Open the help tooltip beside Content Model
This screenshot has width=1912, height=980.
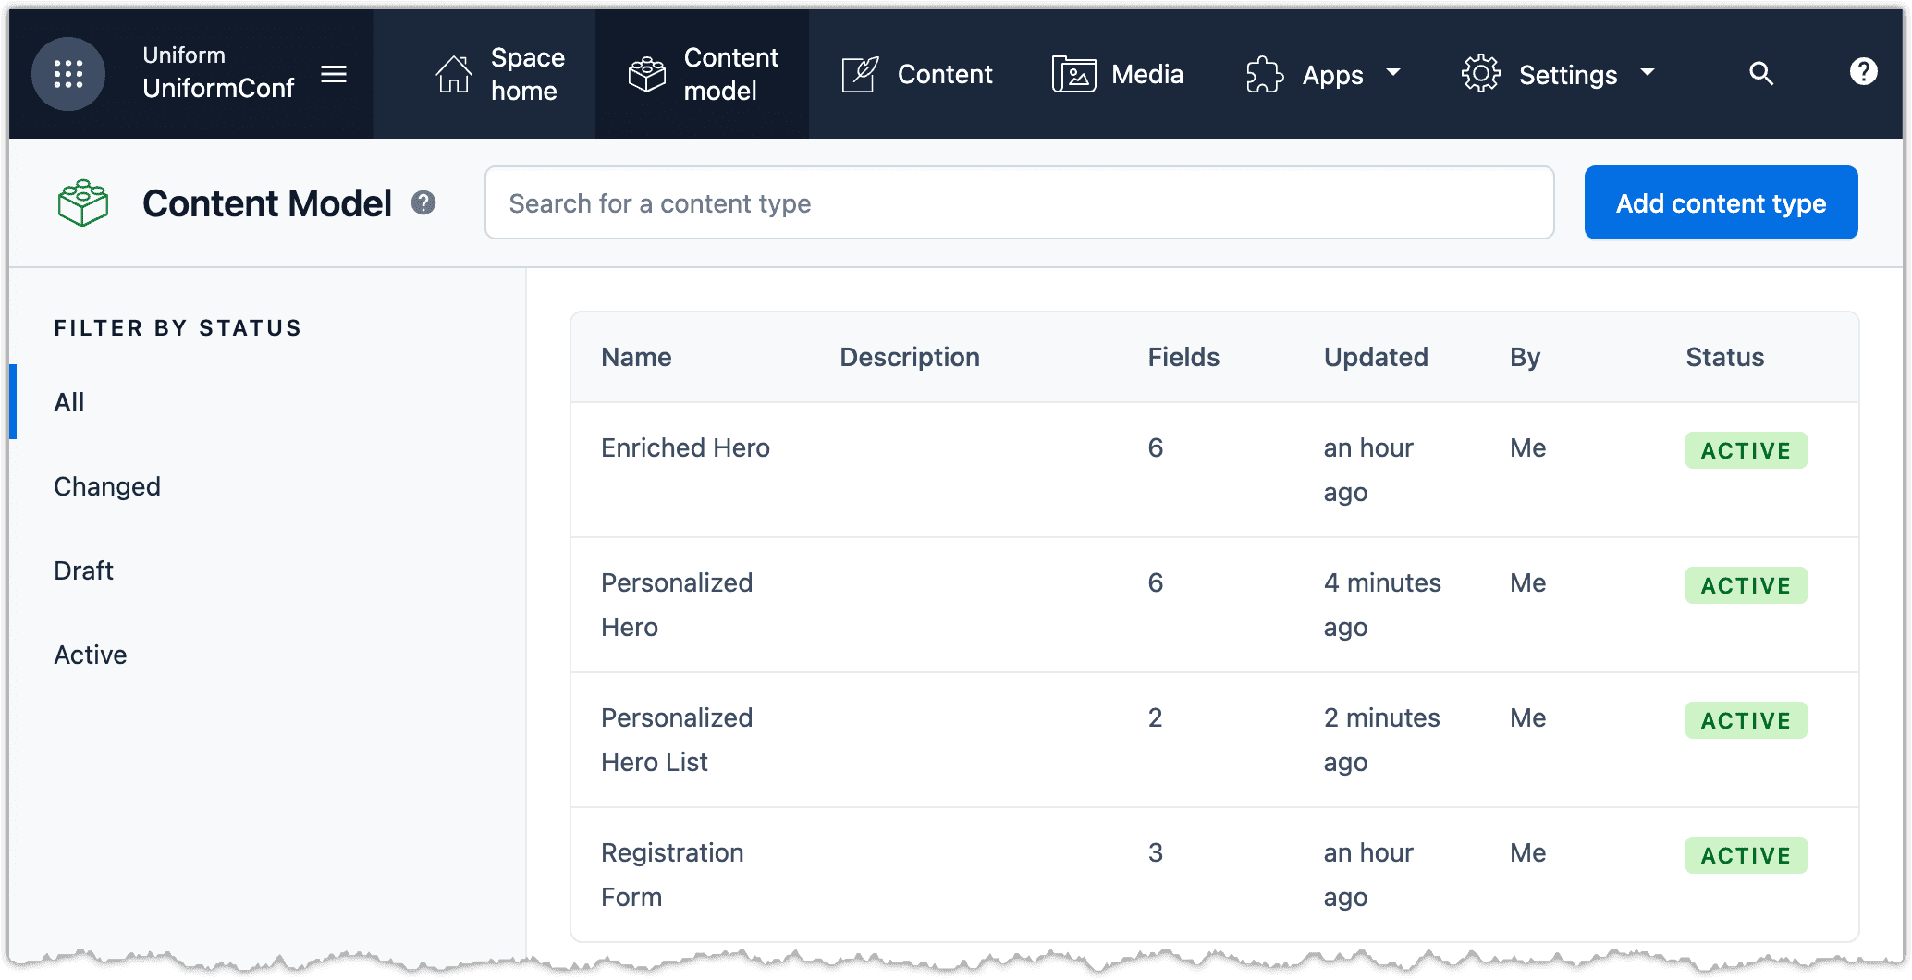[x=424, y=202]
